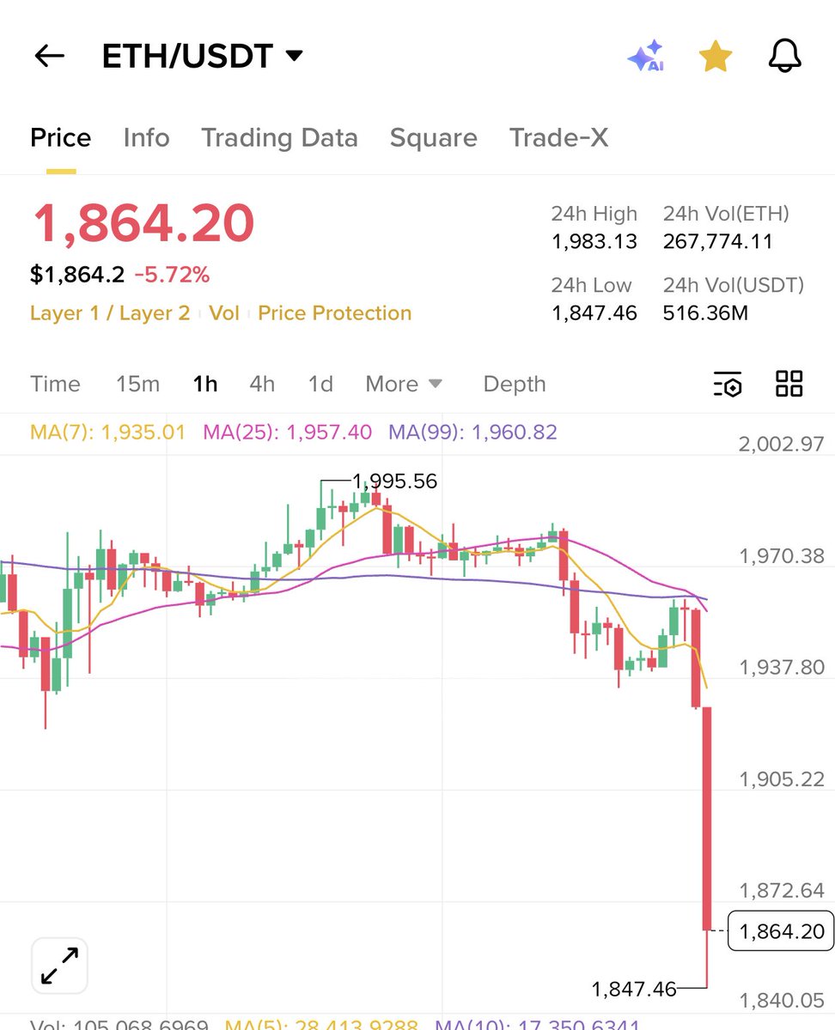This screenshot has width=835, height=1030.
Task: Expand chart to fullscreen
Action: point(59,966)
